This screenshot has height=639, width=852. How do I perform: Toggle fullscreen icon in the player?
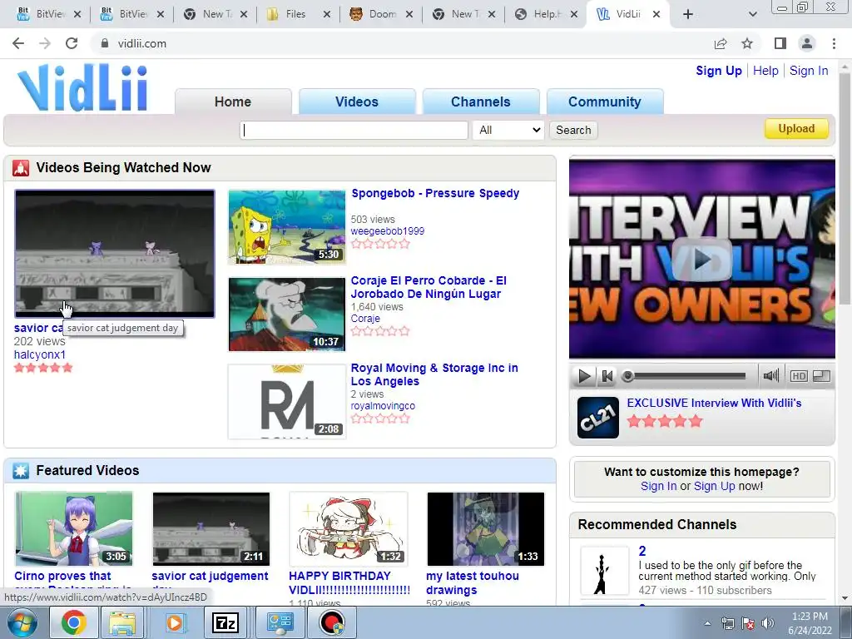pos(821,376)
